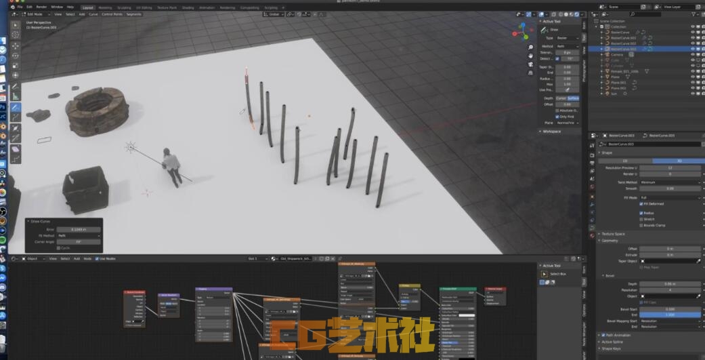Click the Bevel End slider
Screen dimensions: 705x360
click(670, 315)
